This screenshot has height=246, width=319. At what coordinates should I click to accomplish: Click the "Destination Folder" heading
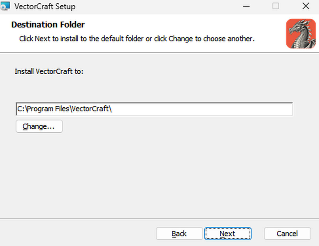(48, 25)
